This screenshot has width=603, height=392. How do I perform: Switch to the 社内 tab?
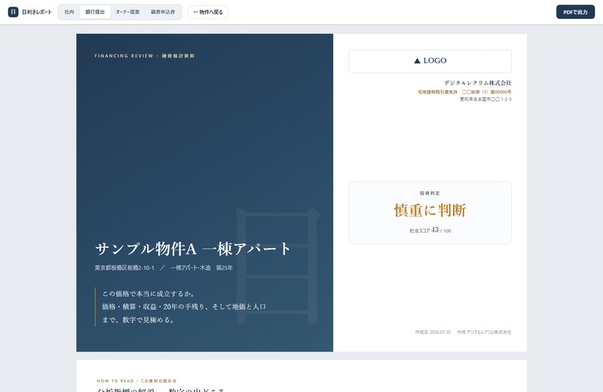point(69,12)
